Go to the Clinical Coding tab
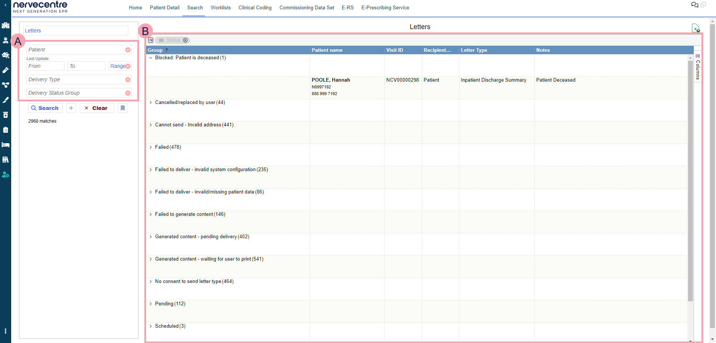This screenshot has width=716, height=343. tap(255, 7)
